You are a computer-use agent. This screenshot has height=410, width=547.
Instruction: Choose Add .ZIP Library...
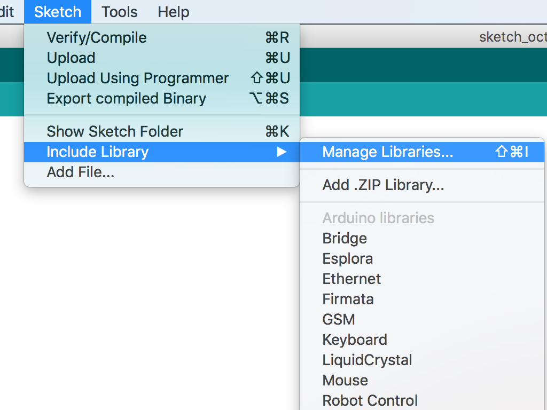click(422, 185)
